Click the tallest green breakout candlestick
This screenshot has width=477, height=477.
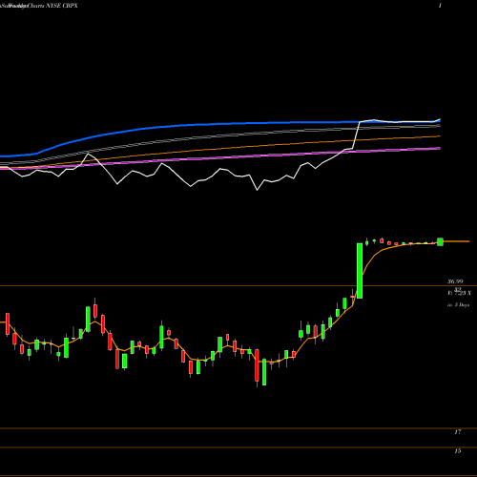point(360,271)
